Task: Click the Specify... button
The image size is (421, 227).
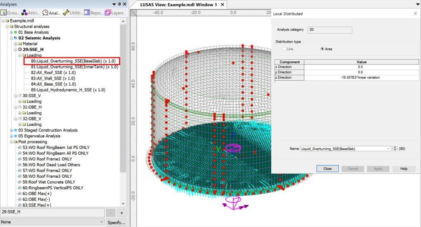Action: pos(116,222)
